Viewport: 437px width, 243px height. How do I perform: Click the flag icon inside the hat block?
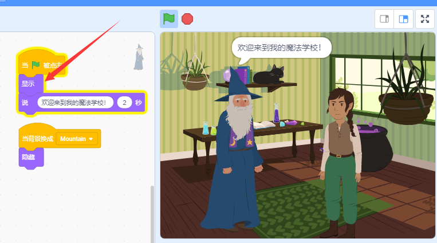coord(36,65)
